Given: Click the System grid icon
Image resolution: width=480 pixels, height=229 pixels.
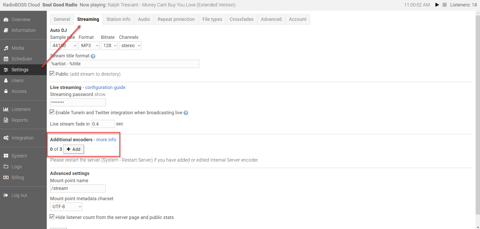Looking at the screenshot, I should pos(6,156).
